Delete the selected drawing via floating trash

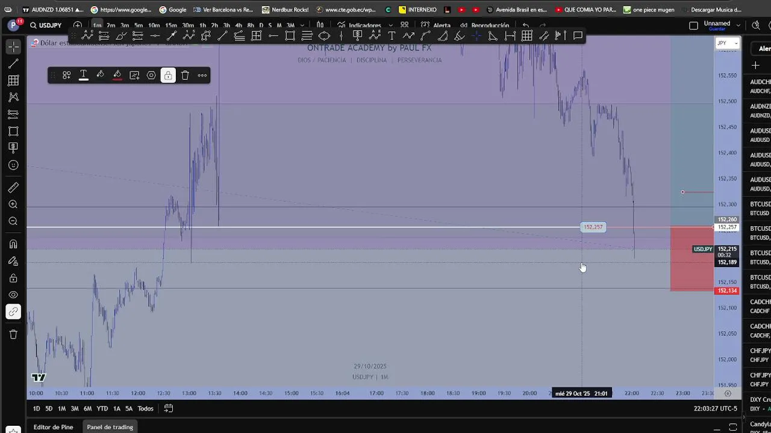point(185,75)
